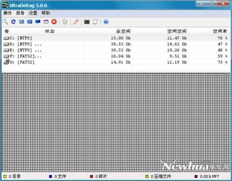Open the 操作 menu
The width and height of the screenshot is (232, 181).
[8, 13]
